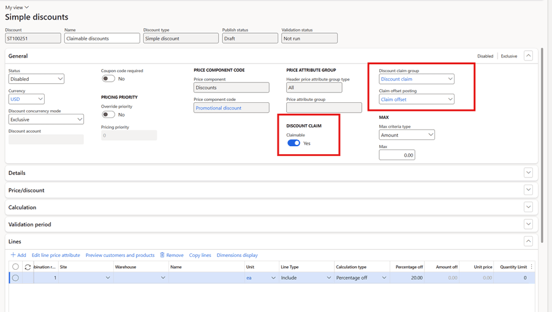Screen dimensions: 552x312
Task: Open the Unit dropdown showing ea
Action: 273,278
